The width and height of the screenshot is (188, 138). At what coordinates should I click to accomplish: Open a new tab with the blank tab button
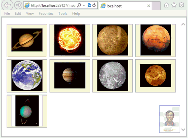[156, 6]
